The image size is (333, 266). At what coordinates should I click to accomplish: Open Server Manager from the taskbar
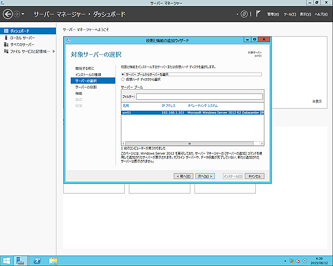(x=21, y=260)
